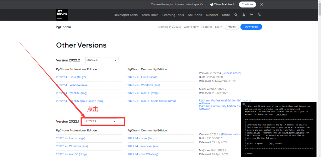The height and width of the screenshot is (157, 321).
Task: Download Community 2022.2.4 Windows exe
Action: coord(144,85)
